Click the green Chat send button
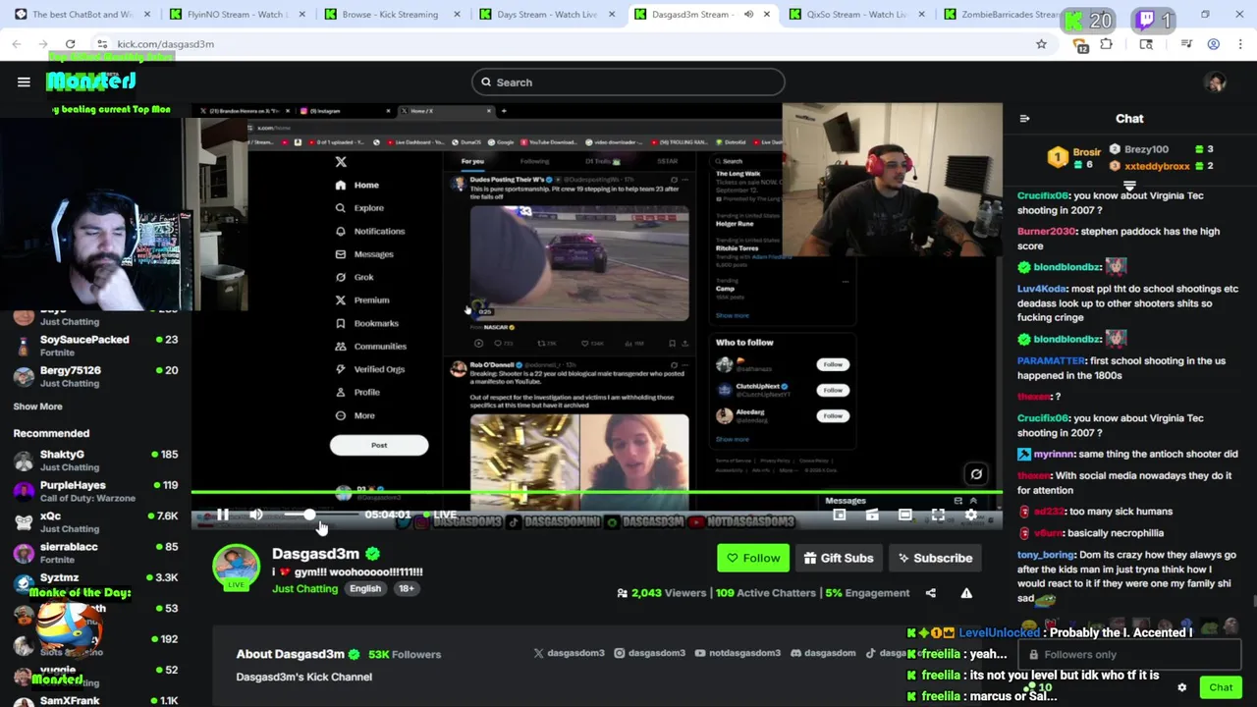Screen dimensions: 1257x707 point(1221,687)
